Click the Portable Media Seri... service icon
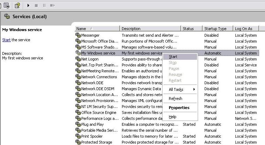265x145 pixels. (x=78, y=130)
